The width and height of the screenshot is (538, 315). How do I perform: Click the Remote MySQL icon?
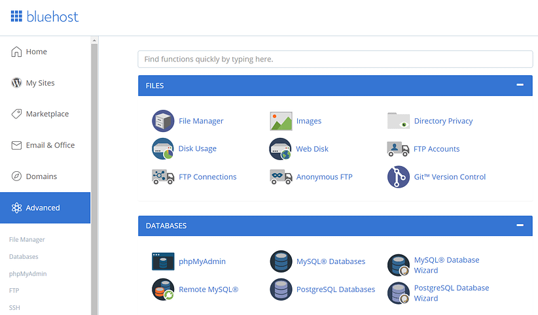pos(163,290)
